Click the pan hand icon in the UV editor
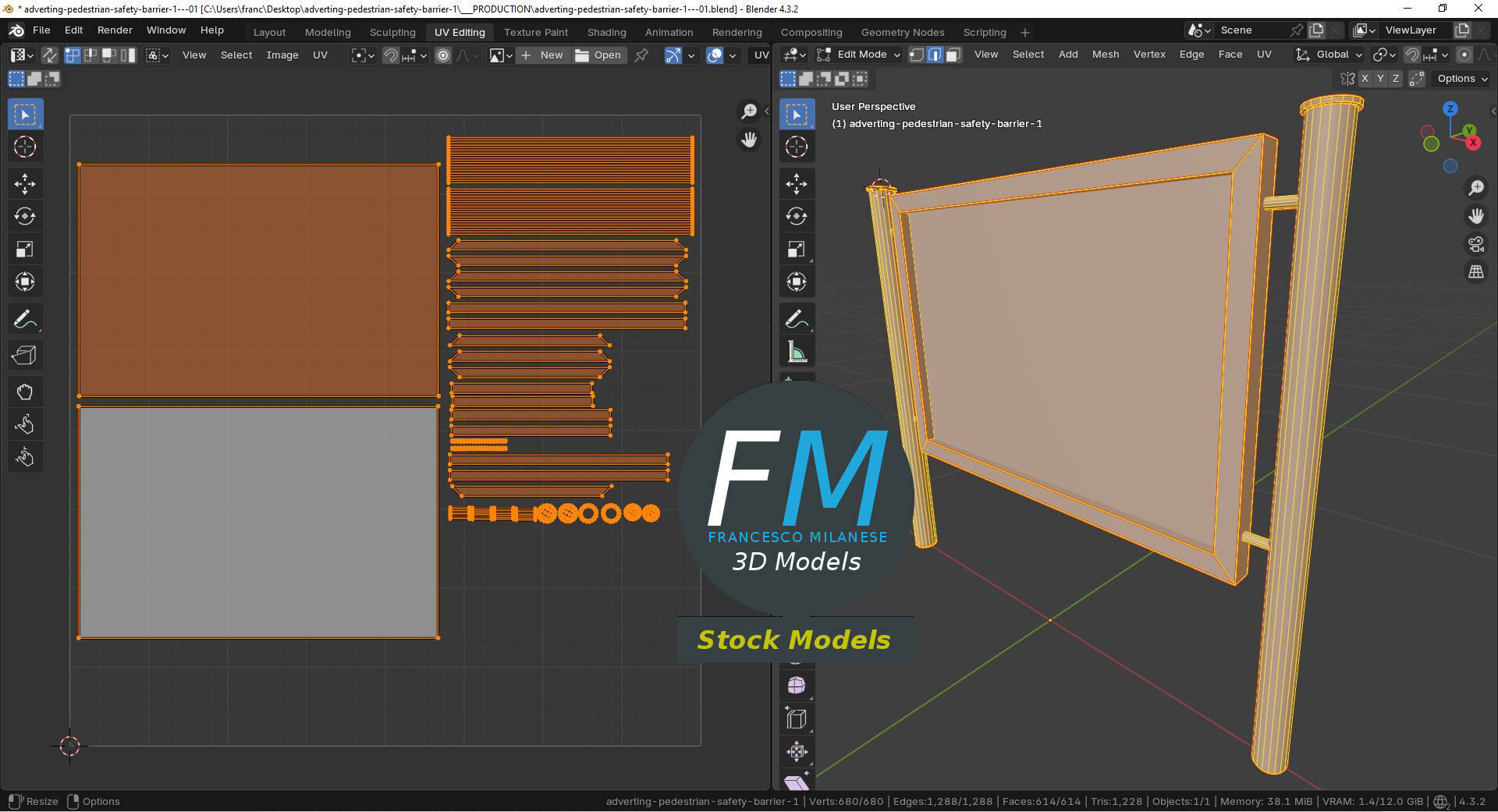 749,140
